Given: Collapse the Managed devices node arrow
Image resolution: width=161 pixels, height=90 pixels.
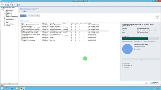Looking at the screenshot, I should coord(3,10).
